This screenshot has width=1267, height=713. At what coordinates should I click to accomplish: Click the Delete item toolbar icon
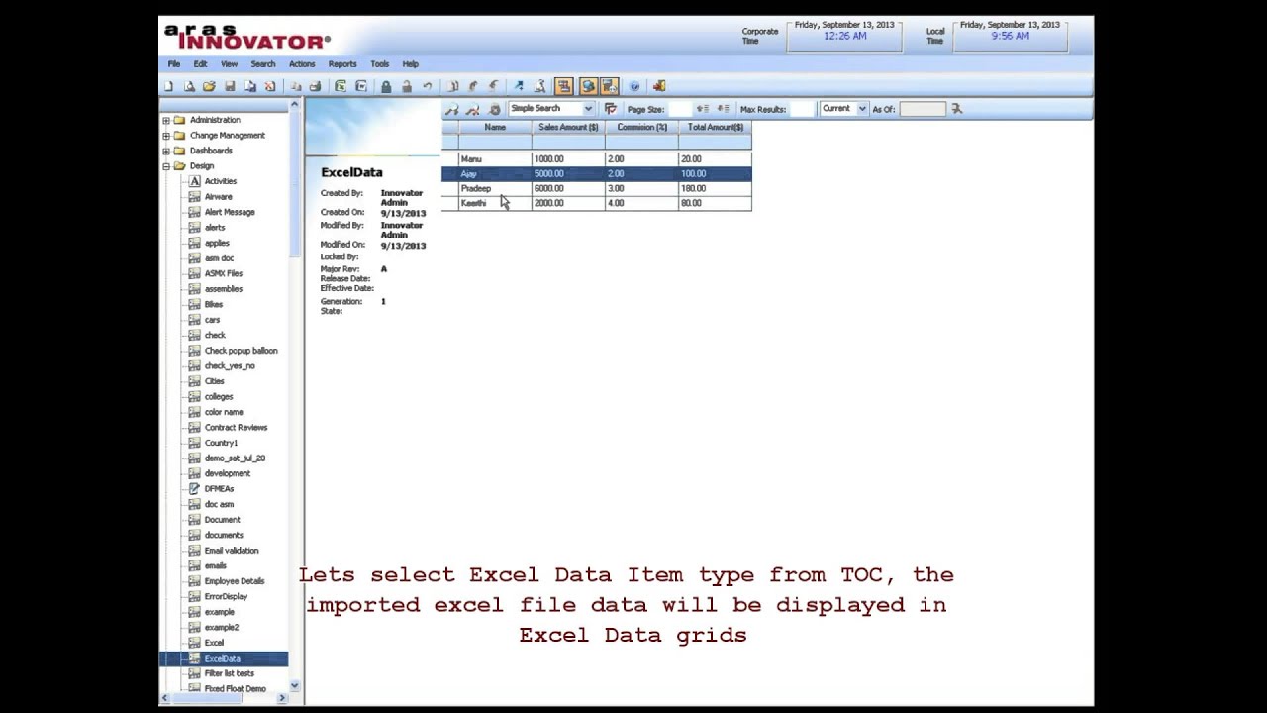click(x=269, y=86)
